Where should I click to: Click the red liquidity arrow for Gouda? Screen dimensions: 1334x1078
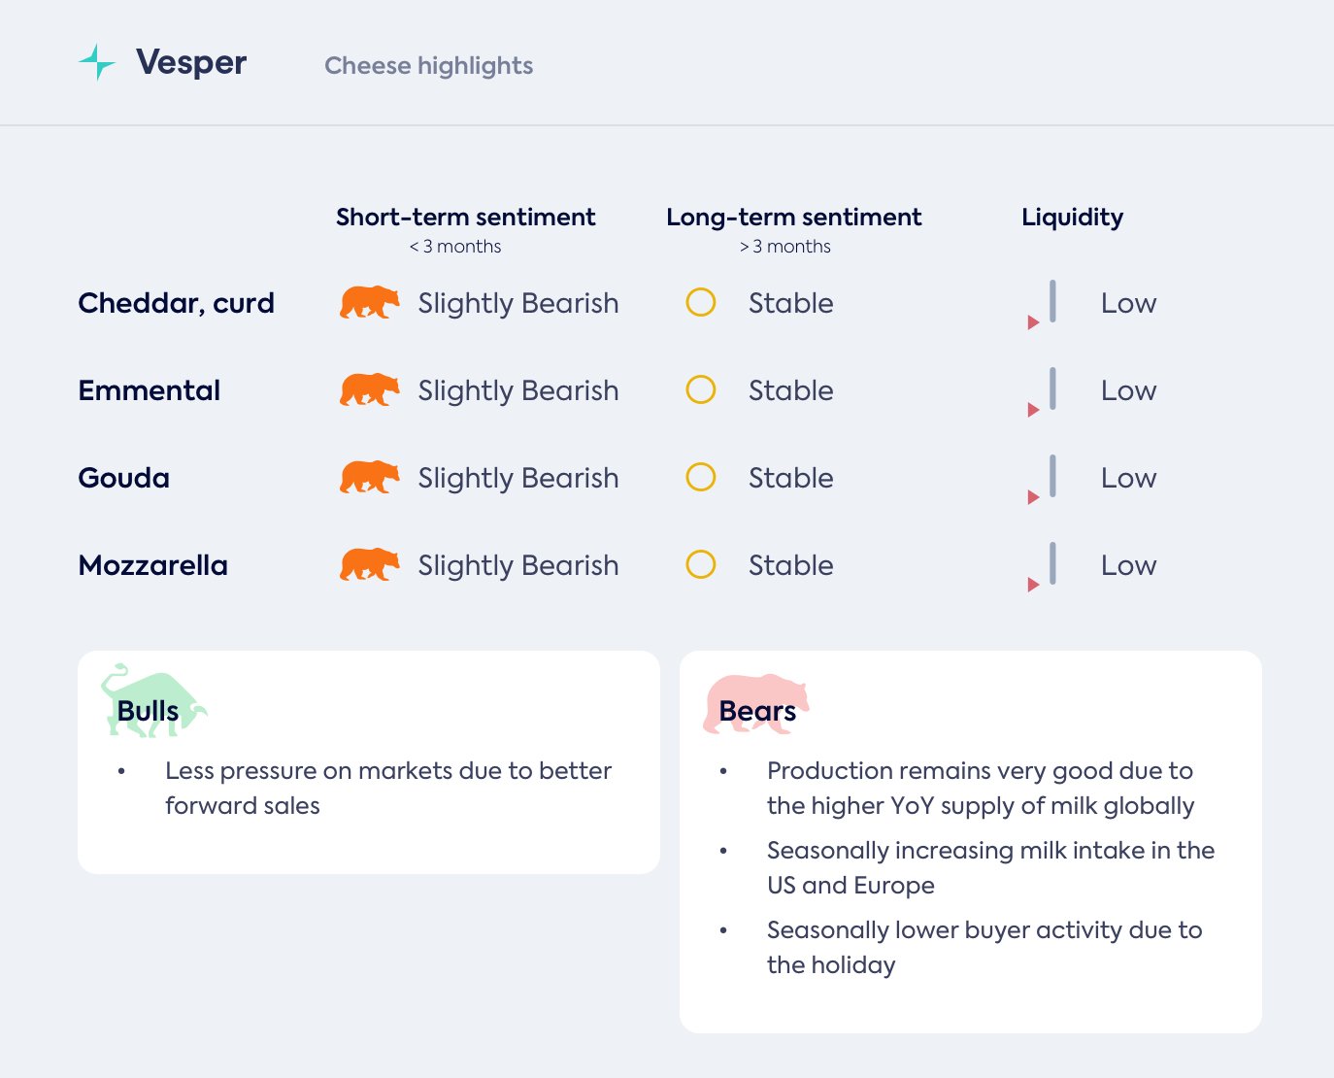tap(1033, 497)
